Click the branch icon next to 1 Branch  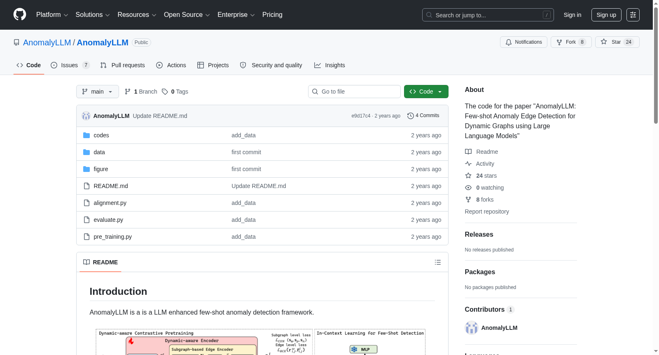point(128,92)
